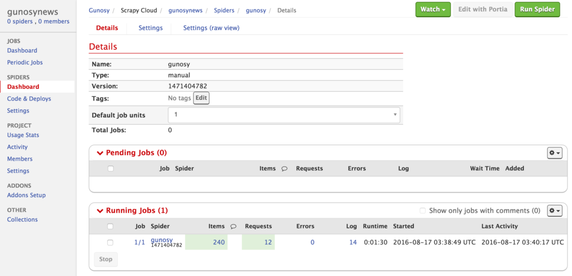This screenshot has height=276, width=572.
Task: Open Addons Setup page
Action: click(x=26, y=195)
